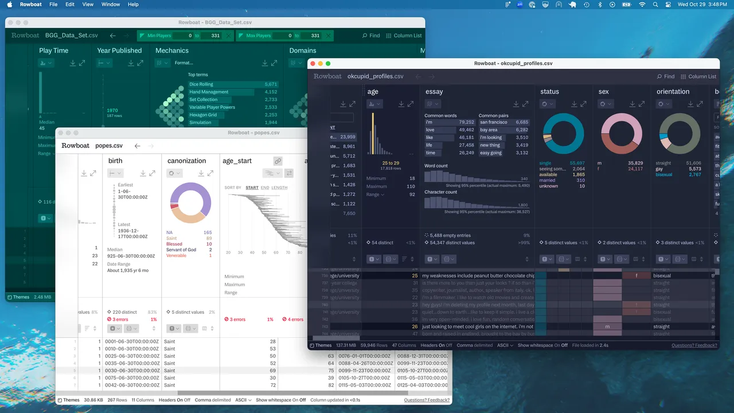The image size is (734, 413).
Task: Go back in popes.csv window
Action: (x=137, y=146)
